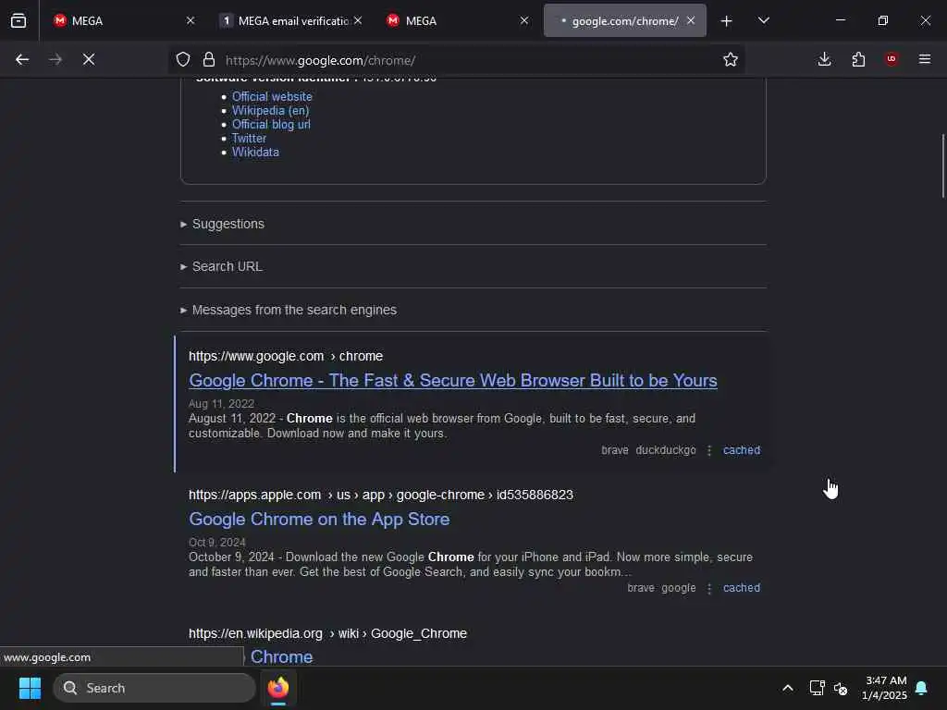
Task: Stop loading the page
Action: pyautogui.click(x=89, y=59)
